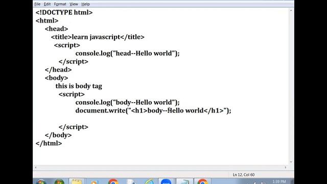Place cursor on the closing '</head>' tag

58,70
